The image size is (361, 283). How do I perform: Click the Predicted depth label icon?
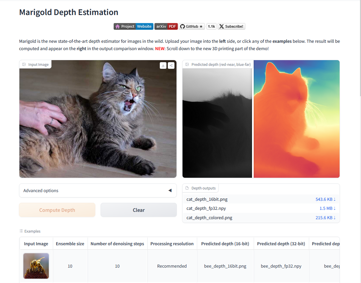[x=187, y=64]
